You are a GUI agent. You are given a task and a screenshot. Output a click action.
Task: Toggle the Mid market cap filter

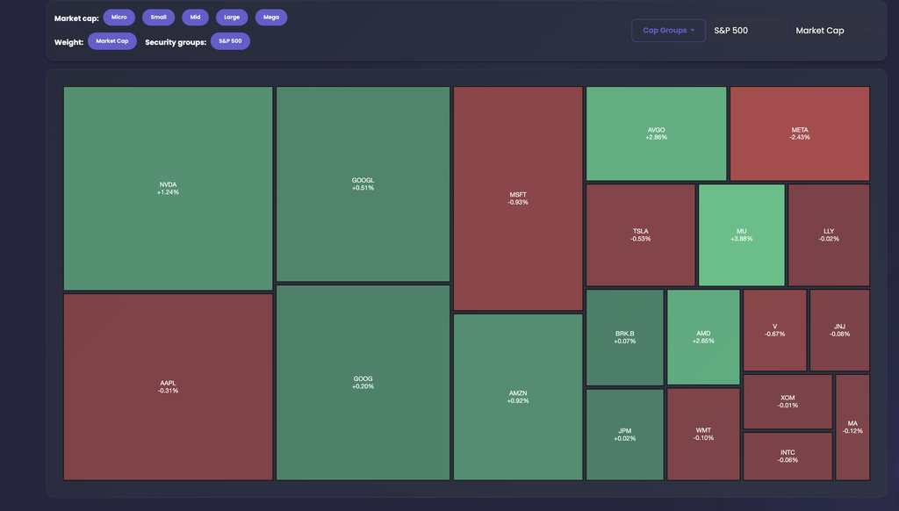tap(195, 18)
